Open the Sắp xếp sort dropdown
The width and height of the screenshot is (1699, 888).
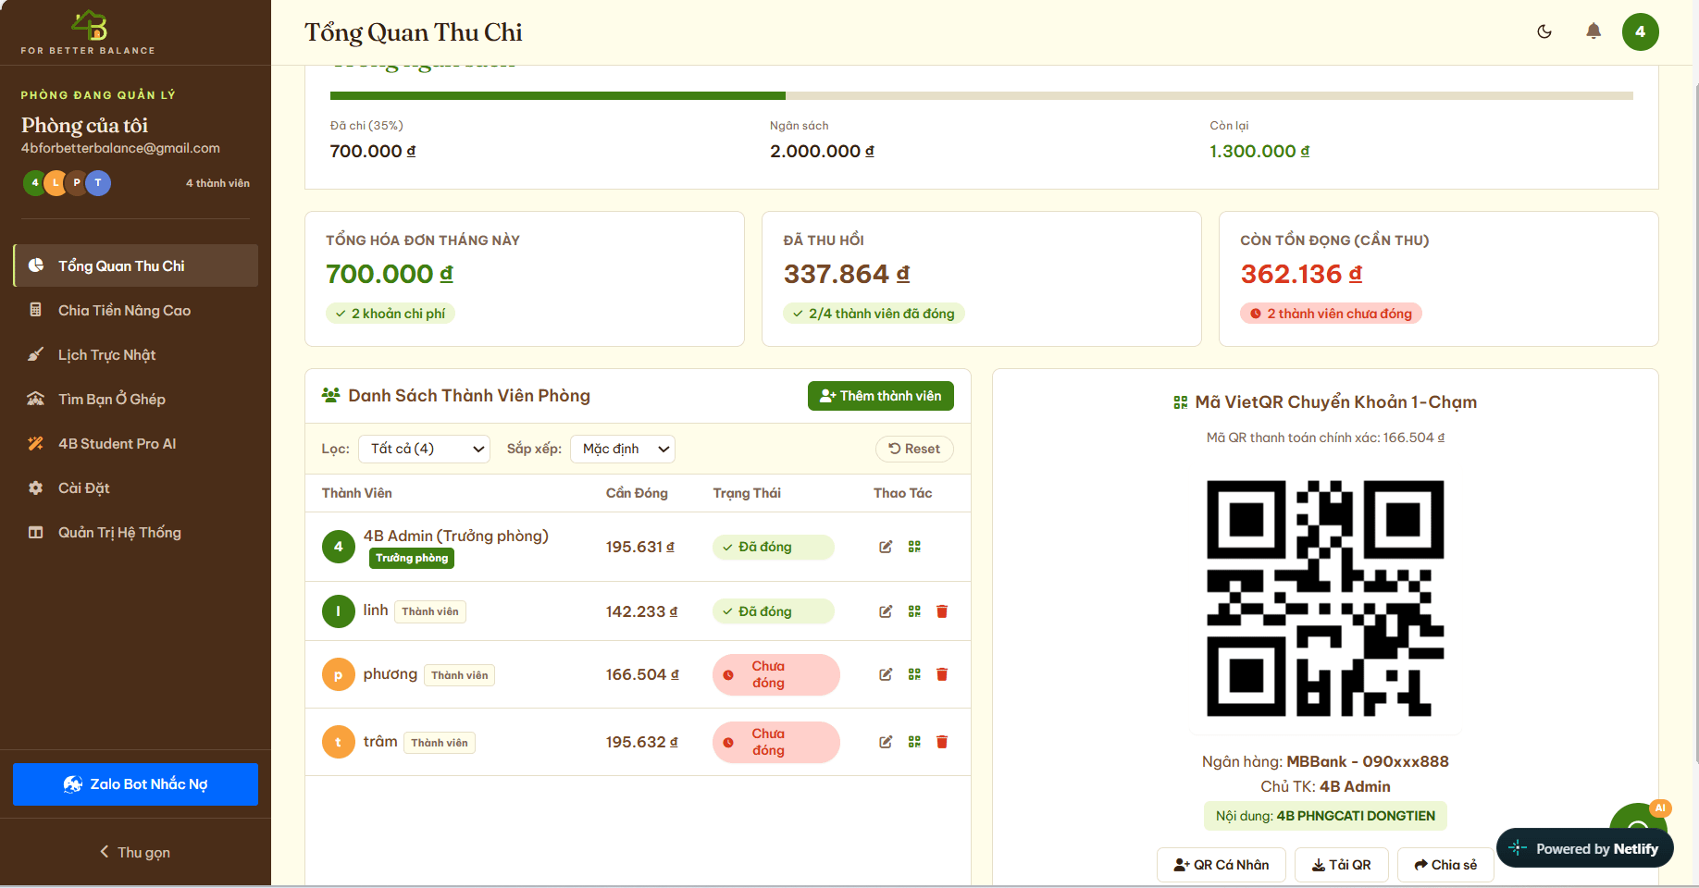(623, 449)
